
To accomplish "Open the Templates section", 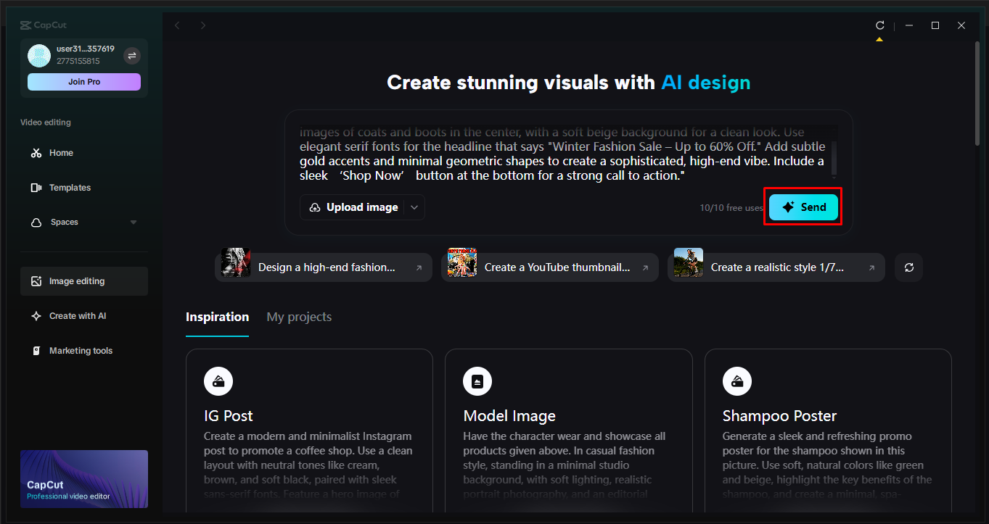I will (70, 187).
